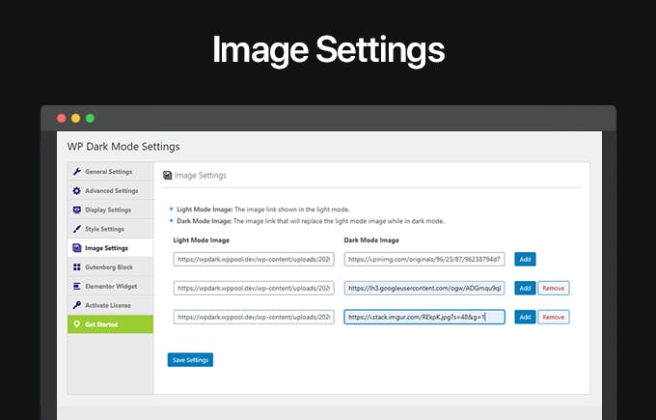Click Add button in googleusercontent row
This screenshot has width=656, height=420.
coord(525,288)
